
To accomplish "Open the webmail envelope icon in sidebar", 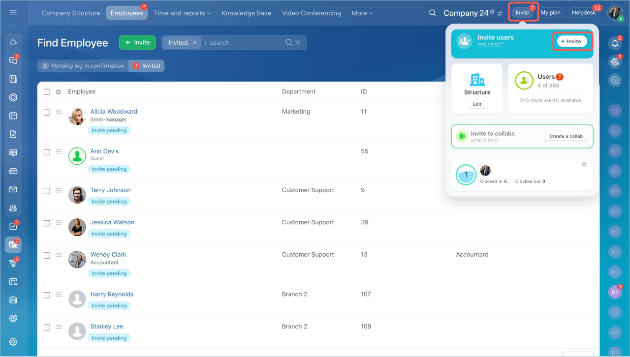I will tap(13, 189).
